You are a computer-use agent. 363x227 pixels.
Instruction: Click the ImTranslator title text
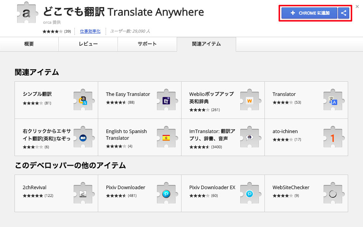[212, 135]
